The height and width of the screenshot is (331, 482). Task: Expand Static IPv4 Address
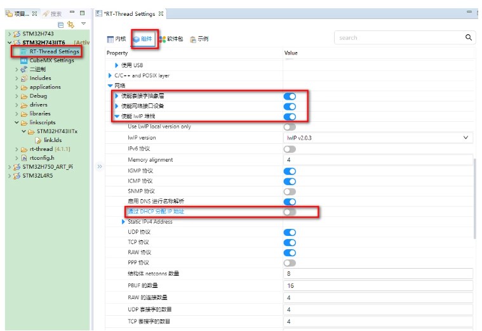point(123,222)
